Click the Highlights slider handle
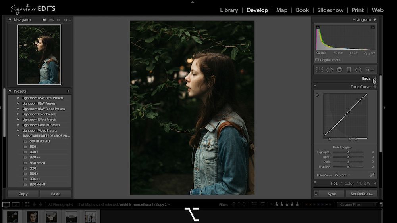The height and width of the screenshot is (223, 397). [x=349, y=152]
